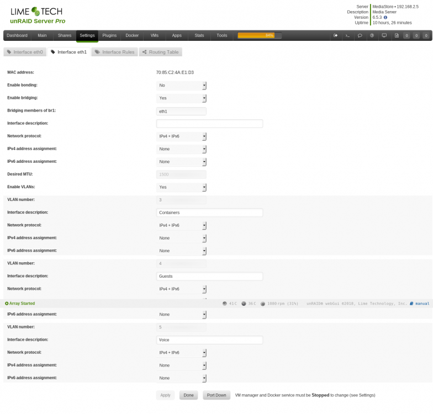Screen dimensions: 433x414
Task: Click the 41 C temperature icon
Action: coord(224,304)
